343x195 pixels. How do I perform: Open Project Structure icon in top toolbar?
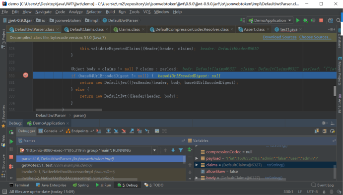(x=331, y=20)
